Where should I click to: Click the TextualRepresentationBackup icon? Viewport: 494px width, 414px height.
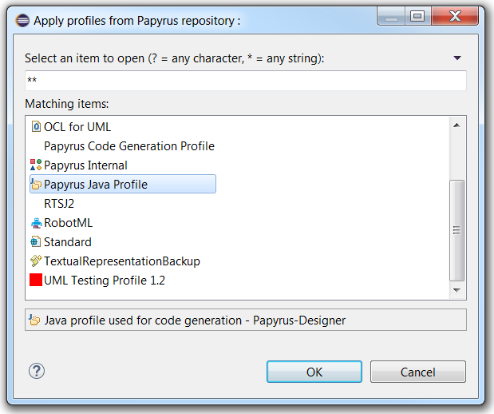pos(35,261)
